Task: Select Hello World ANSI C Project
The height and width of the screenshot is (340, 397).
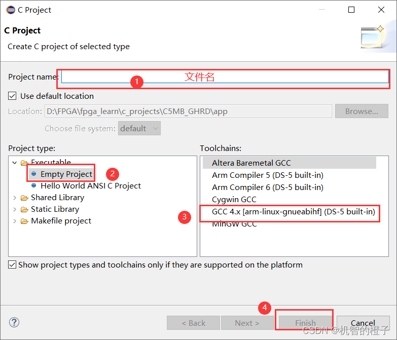Action: click(91, 186)
